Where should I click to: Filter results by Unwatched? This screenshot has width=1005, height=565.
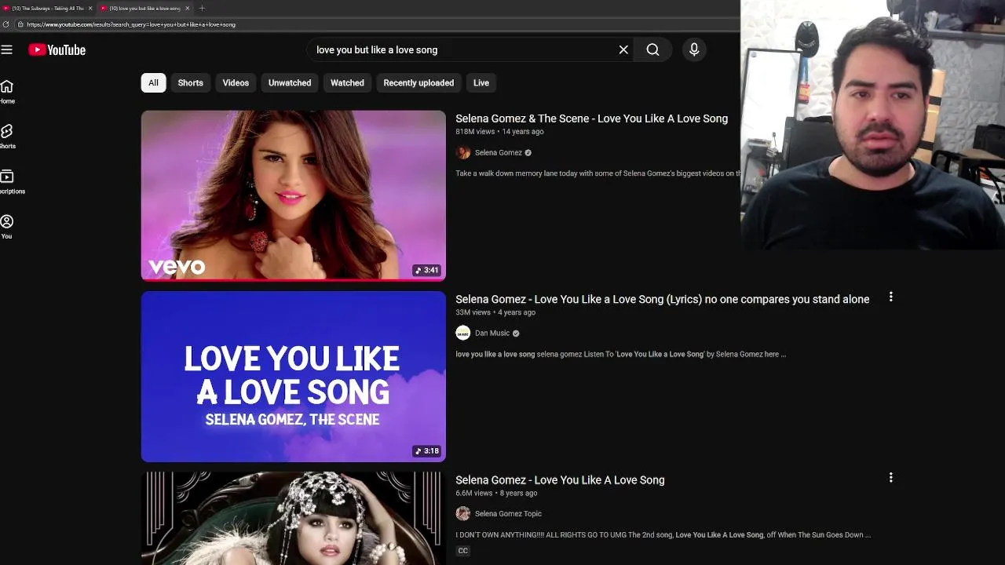290,82
